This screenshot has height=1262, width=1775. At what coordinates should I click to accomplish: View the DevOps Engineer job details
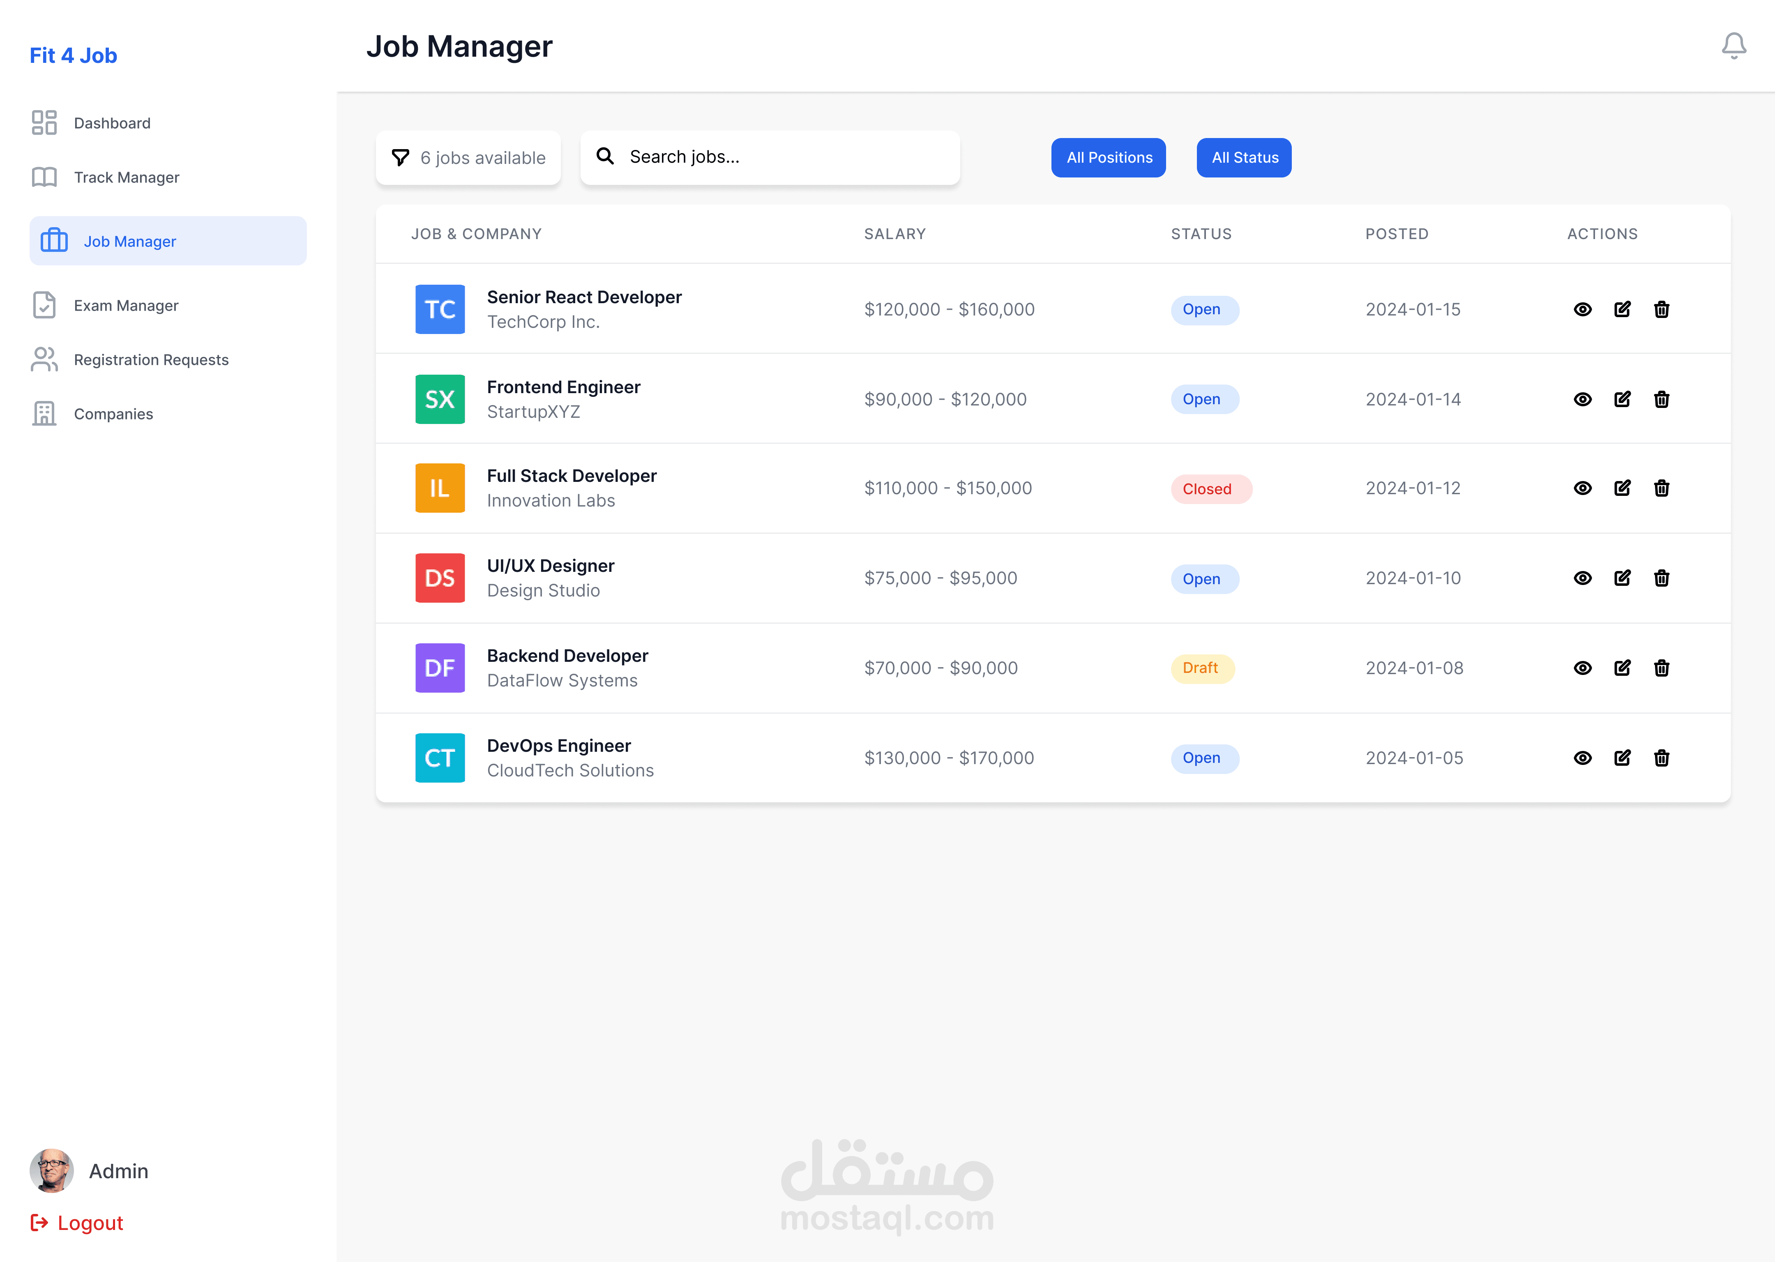click(x=1582, y=758)
